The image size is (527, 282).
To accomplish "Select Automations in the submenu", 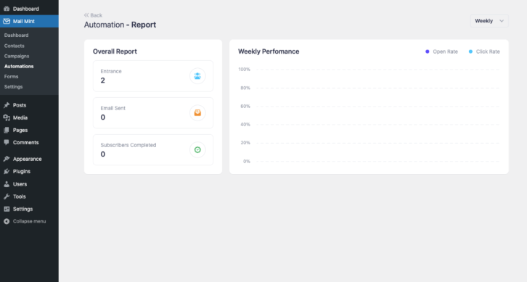I will 19,66.
